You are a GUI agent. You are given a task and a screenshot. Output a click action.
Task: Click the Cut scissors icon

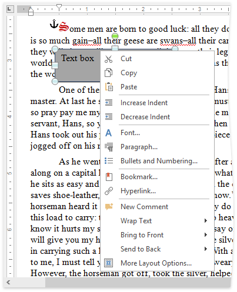108,59
